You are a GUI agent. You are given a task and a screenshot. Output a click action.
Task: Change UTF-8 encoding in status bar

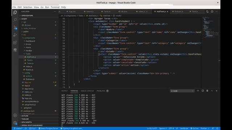171,129
